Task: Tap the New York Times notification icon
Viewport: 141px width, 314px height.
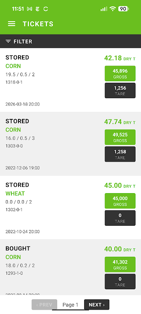Action: (x=38, y=9)
